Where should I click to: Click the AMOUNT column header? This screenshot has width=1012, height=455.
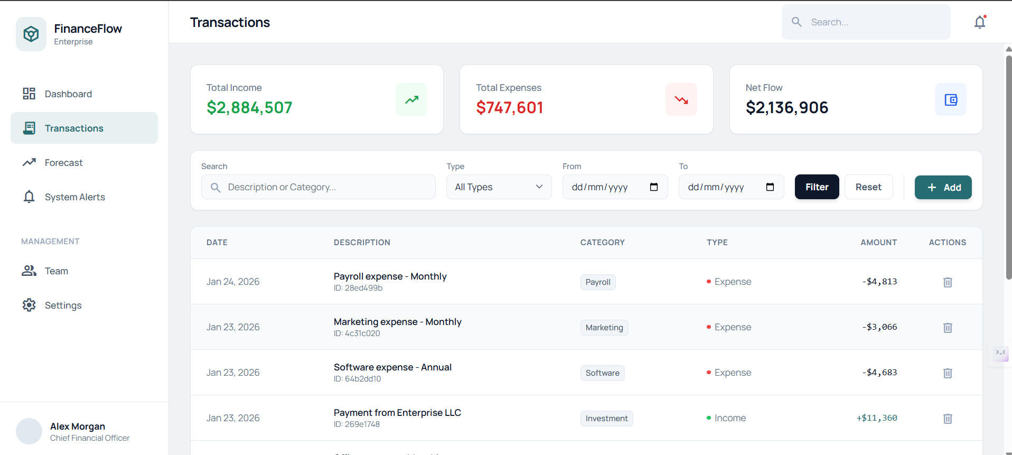point(879,243)
